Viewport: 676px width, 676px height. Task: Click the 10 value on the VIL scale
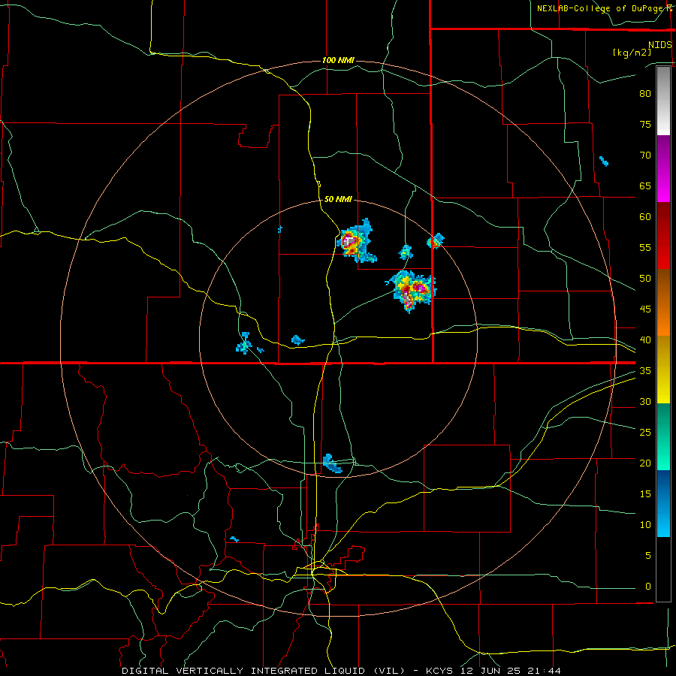click(645, 525)
